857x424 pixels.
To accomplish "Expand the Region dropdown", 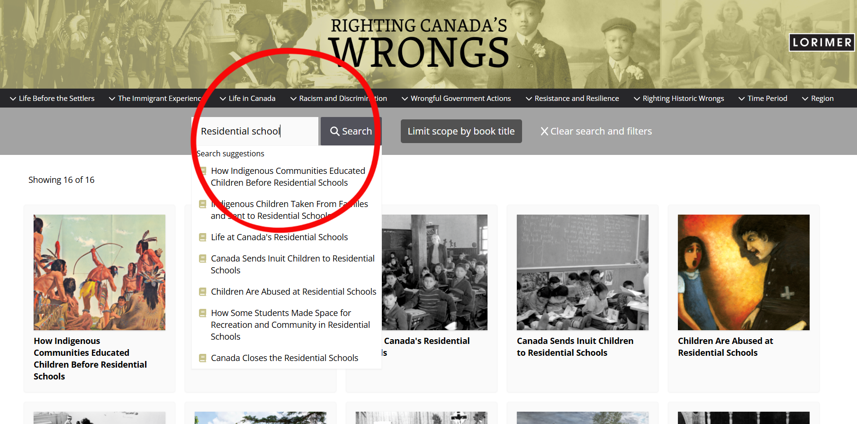I will pos(818,98).
